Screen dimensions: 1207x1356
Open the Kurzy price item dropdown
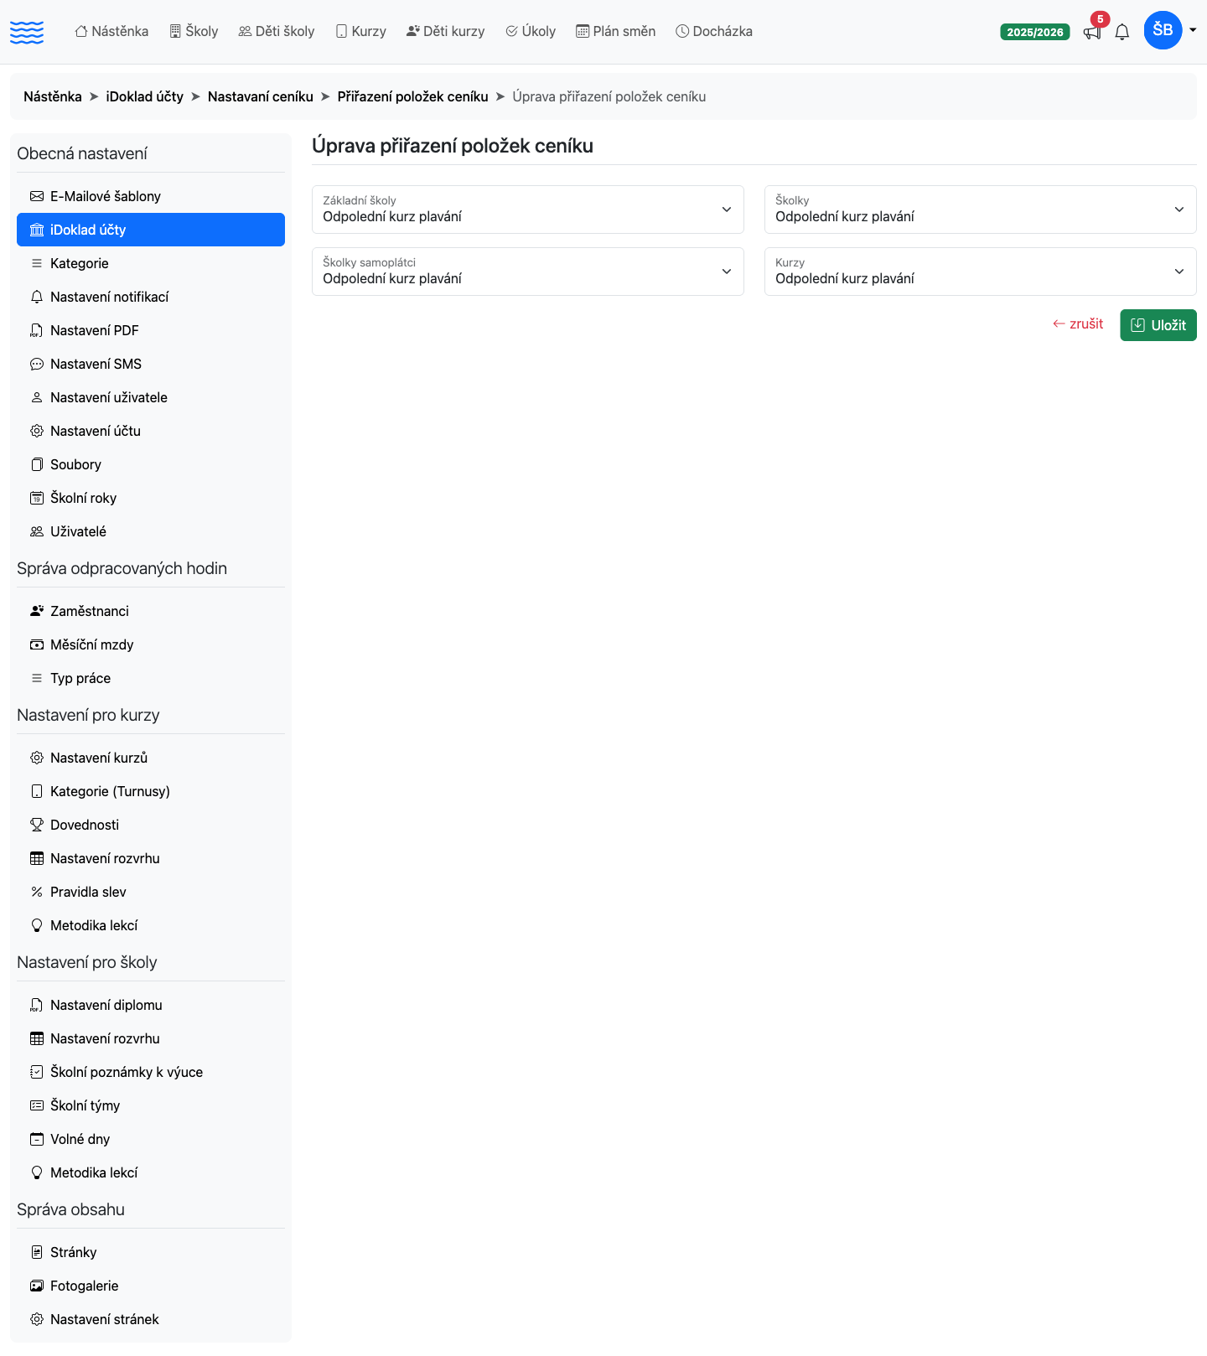[x=981, y=272]
